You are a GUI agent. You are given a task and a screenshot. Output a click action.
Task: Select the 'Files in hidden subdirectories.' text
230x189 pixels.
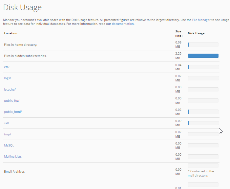25,56
